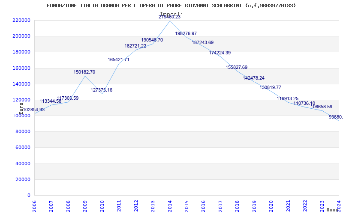Click the 0 y-axis tick label
The height and width of the screenshot is (214, 343).
29,196
